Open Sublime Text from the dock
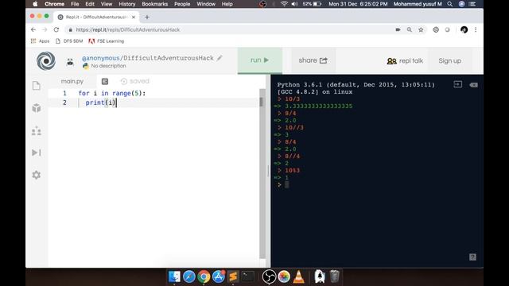Image resolution: width=509 pixels, height=286 pixels. click(x=233, y=276)
